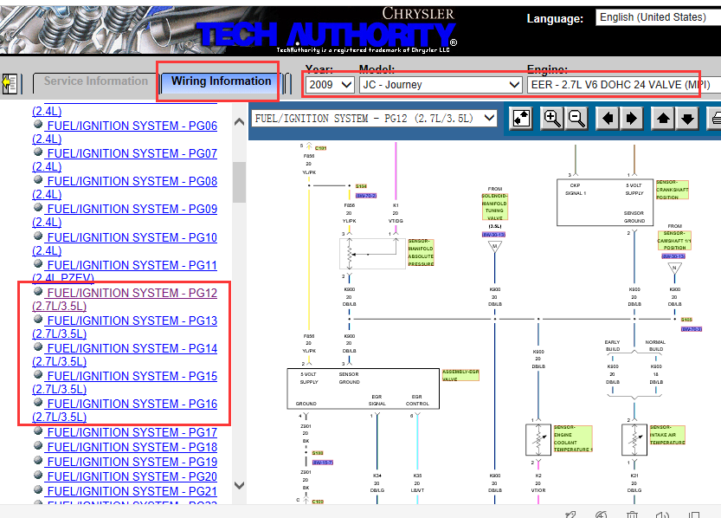
Task: Click the Sensor-Manifold Absolute Pressure label
Action: point(421,253)
